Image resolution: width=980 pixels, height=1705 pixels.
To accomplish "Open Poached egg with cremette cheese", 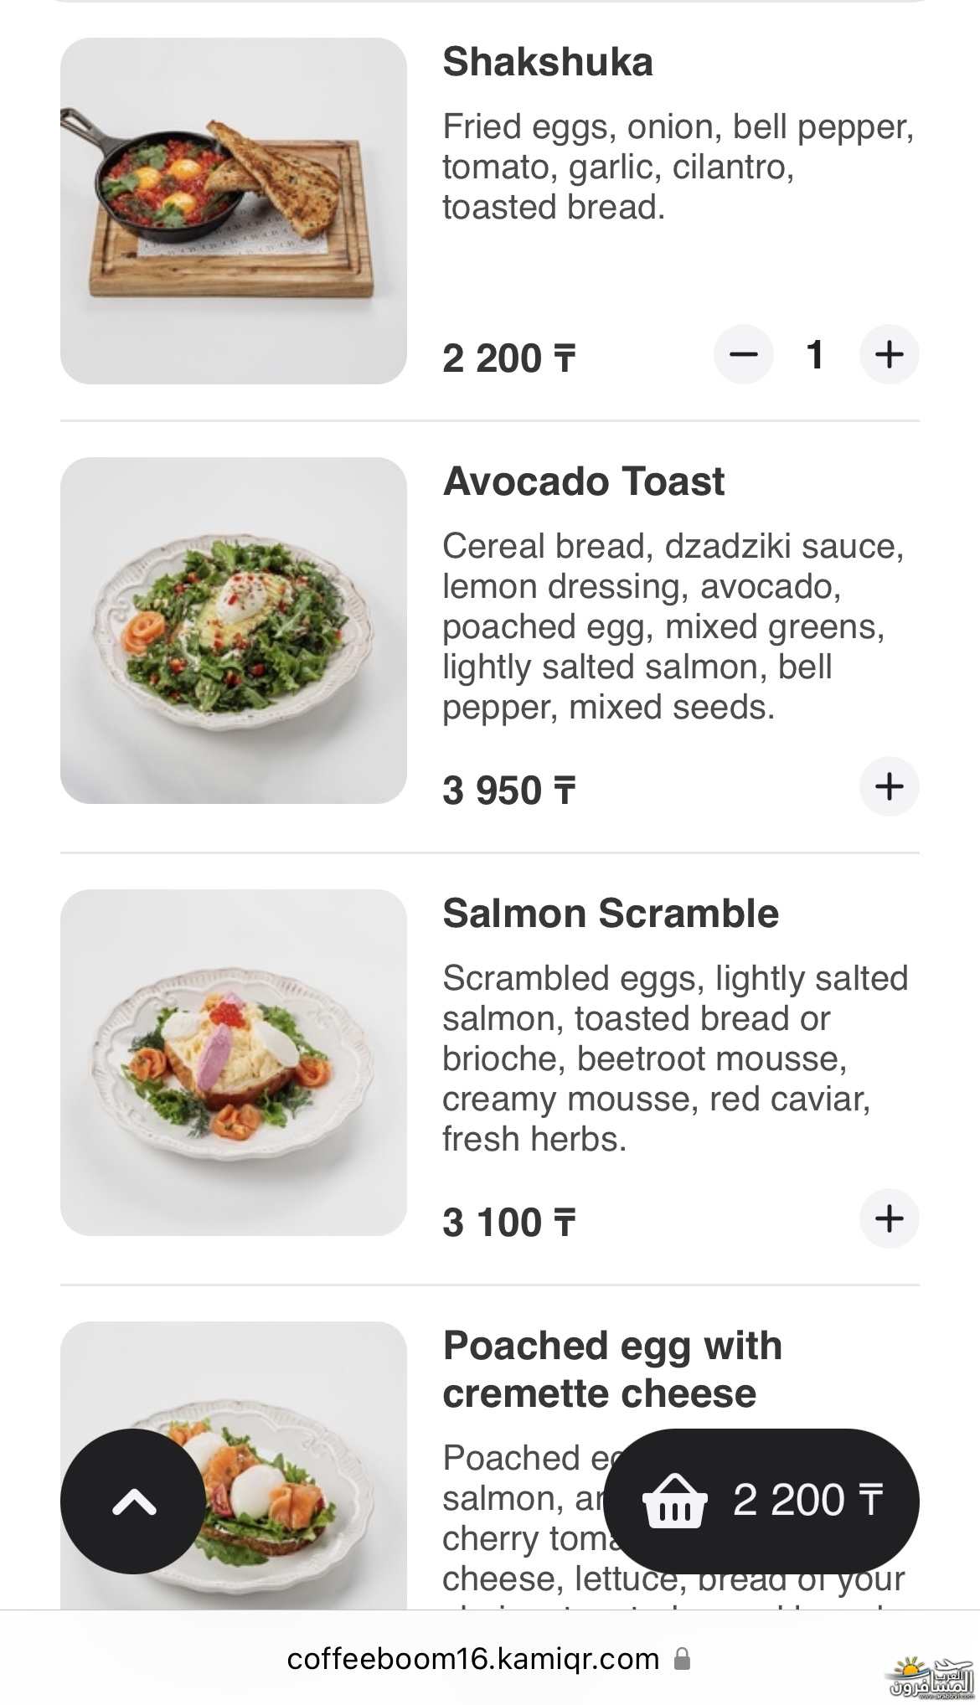I will (x=612, y=1369).
